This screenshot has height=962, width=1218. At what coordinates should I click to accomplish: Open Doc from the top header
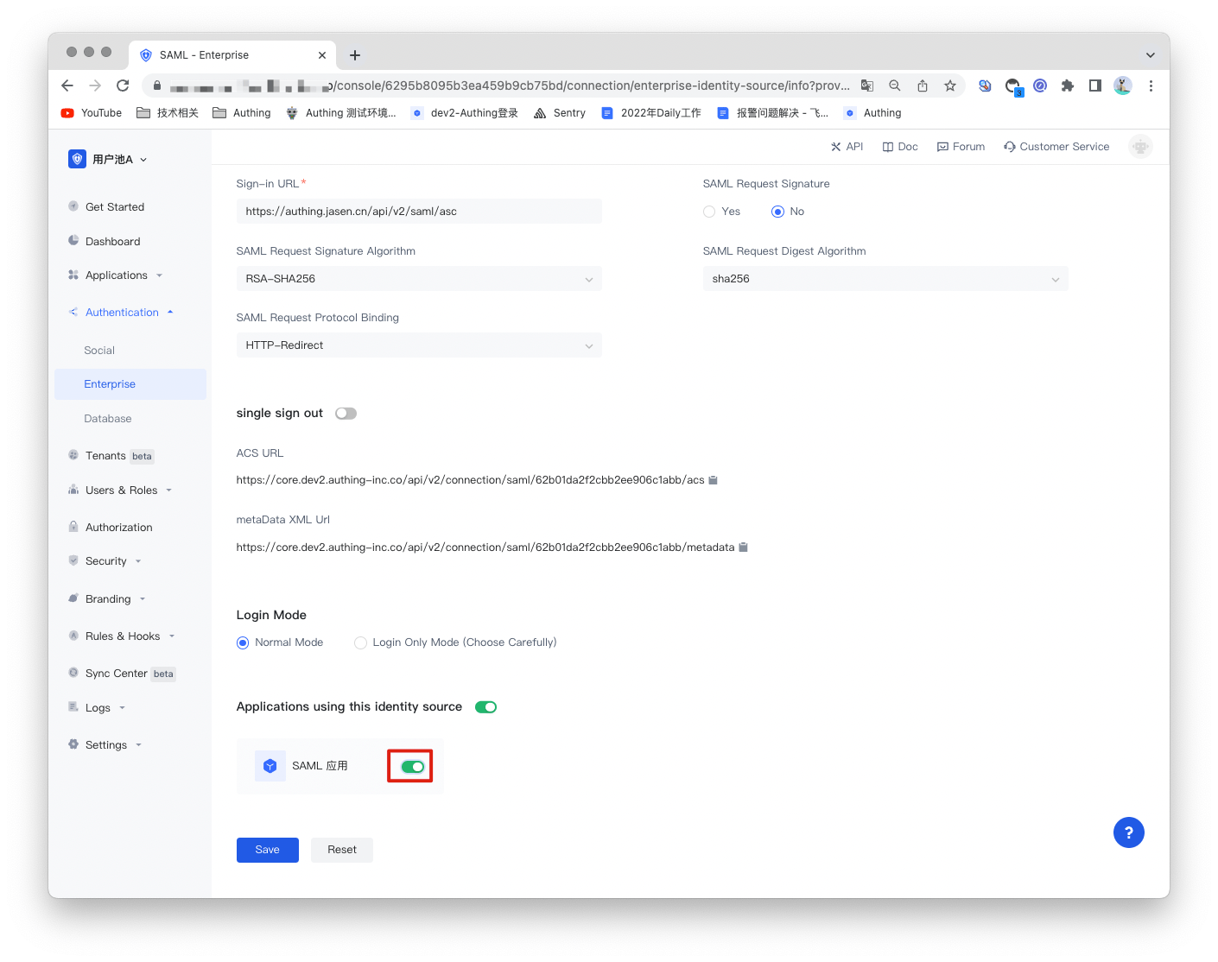coord(899,147)
